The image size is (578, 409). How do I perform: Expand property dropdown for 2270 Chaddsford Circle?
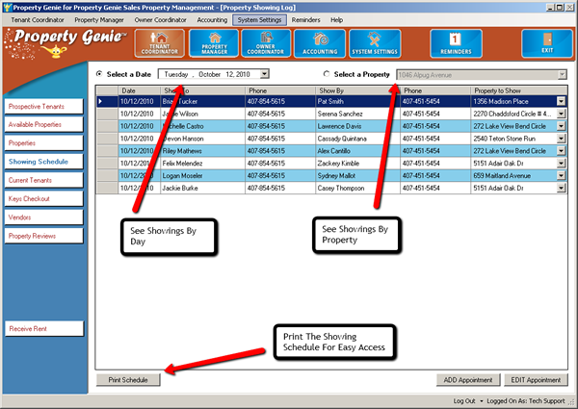(561, 114)
